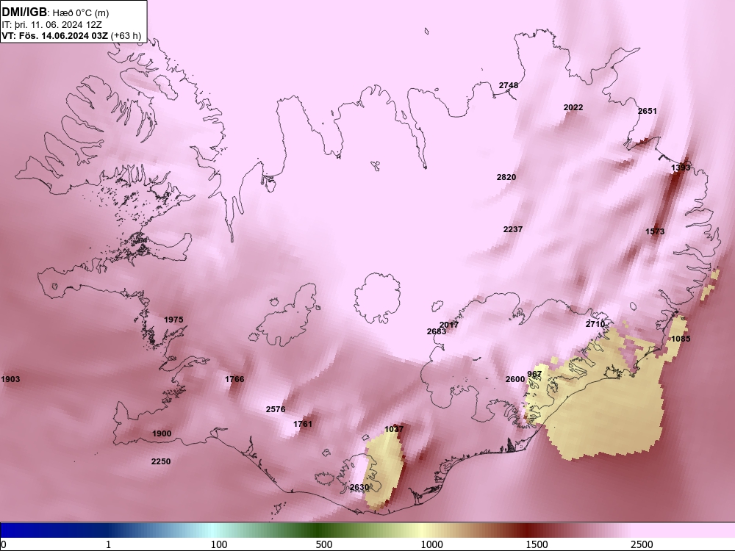735x551 pixels.
Task: Select the 2022 height label
Action: point(573,107)
